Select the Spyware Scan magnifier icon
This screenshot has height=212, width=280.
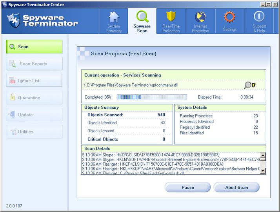click(x=142, y=16)
